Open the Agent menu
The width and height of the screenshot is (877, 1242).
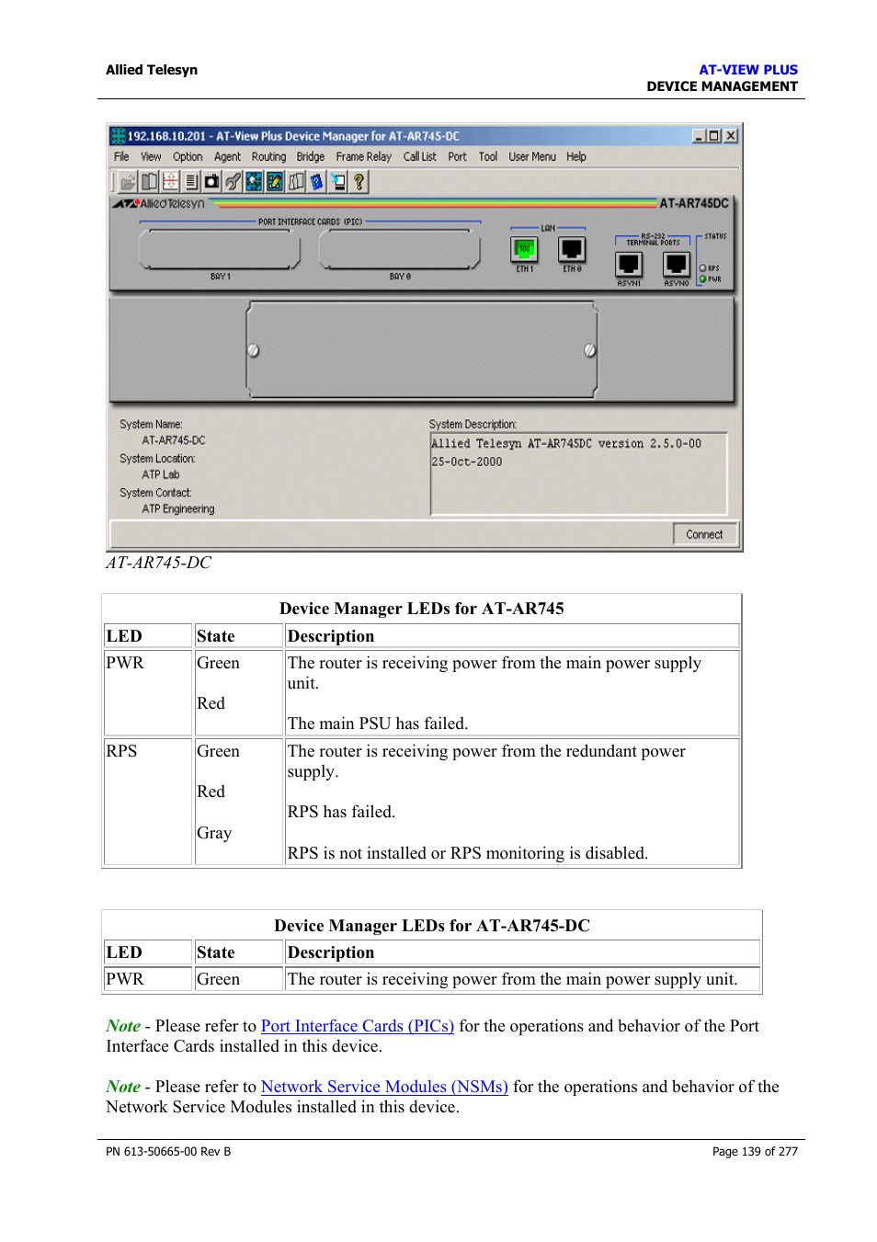point(228,157)
